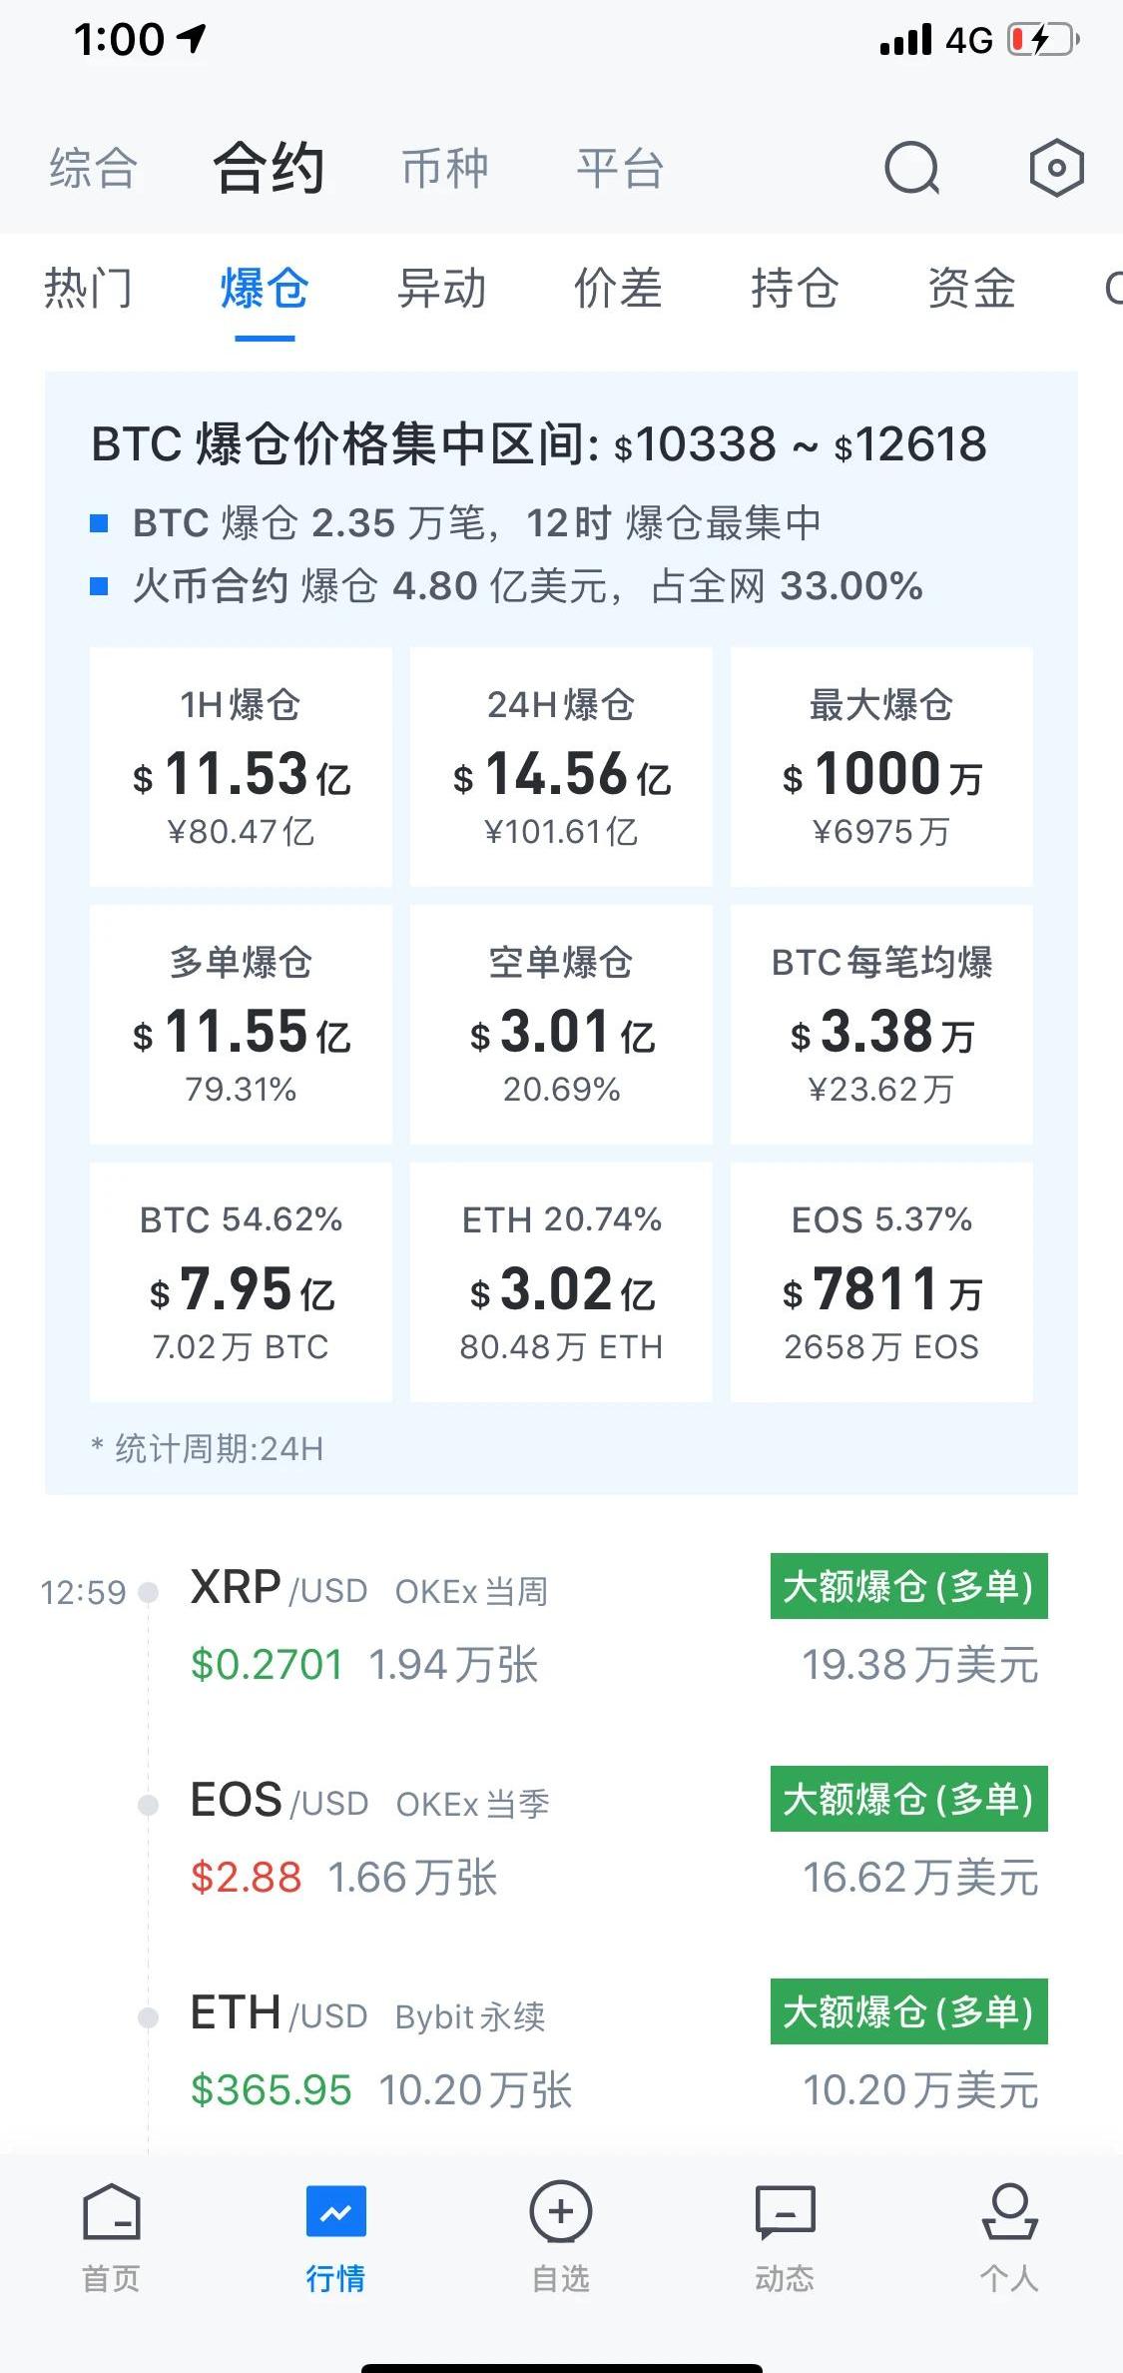Select the 热门 sub-tab
Screen dimensions: 1123x2373
[88, 290]
